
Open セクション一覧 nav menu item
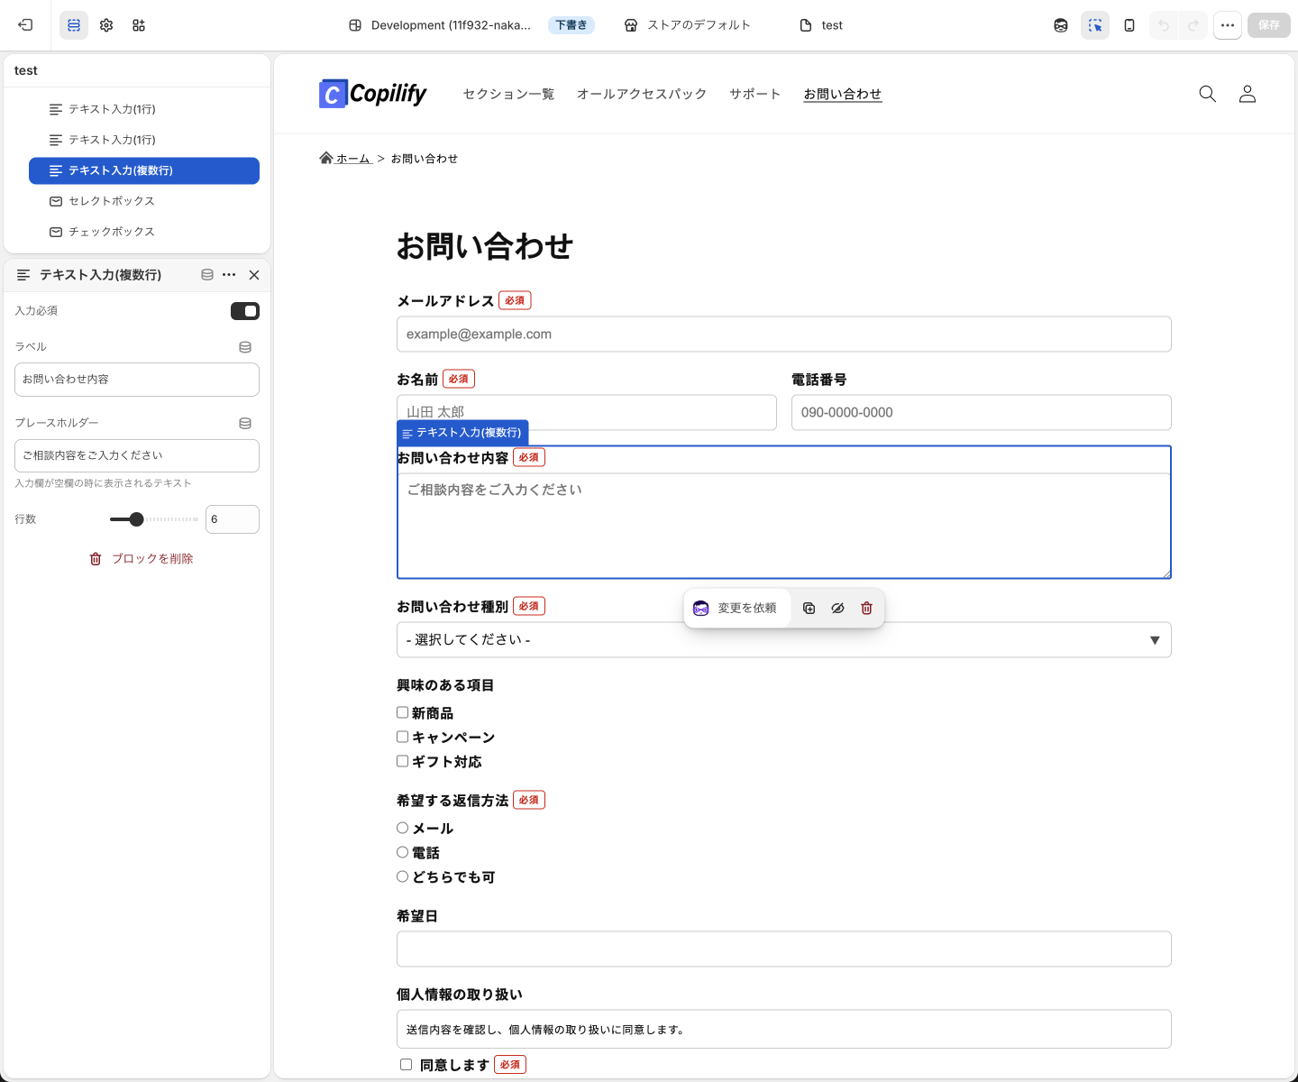pyautogui.click(x=508, y=94)
